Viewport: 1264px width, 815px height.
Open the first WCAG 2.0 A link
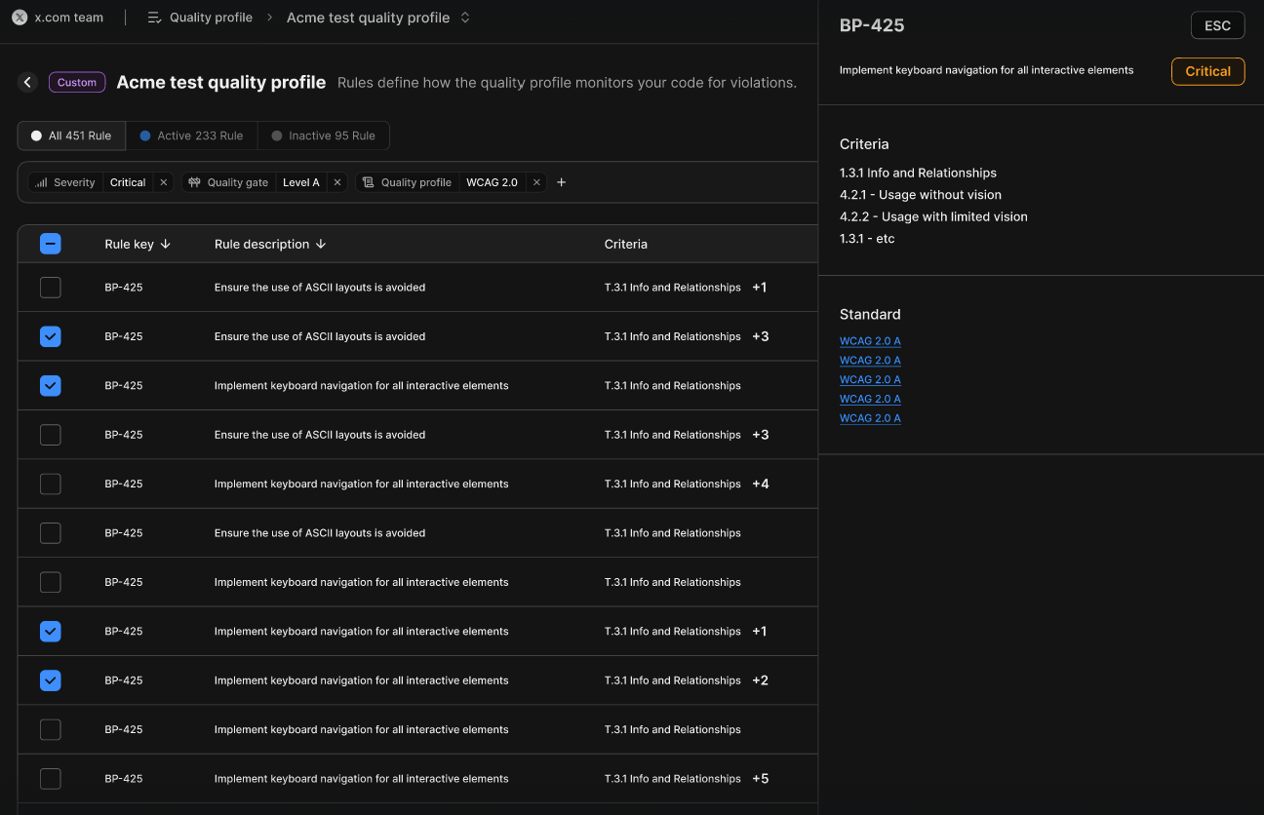pos(870,341)
